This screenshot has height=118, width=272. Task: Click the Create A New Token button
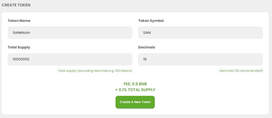(x=135, y=102)
